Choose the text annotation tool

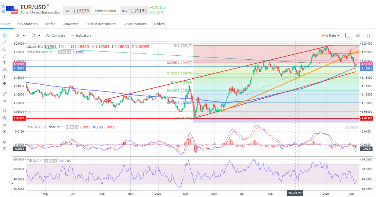click(4, 63)
